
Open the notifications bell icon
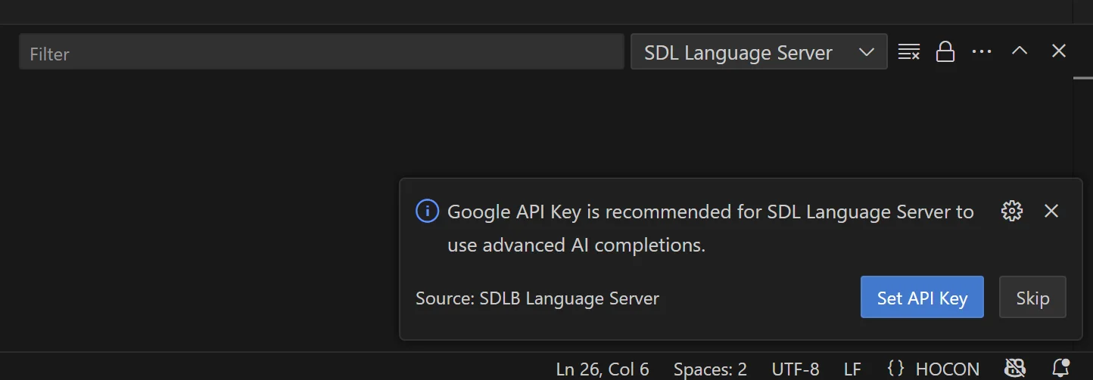(1060, 368)
